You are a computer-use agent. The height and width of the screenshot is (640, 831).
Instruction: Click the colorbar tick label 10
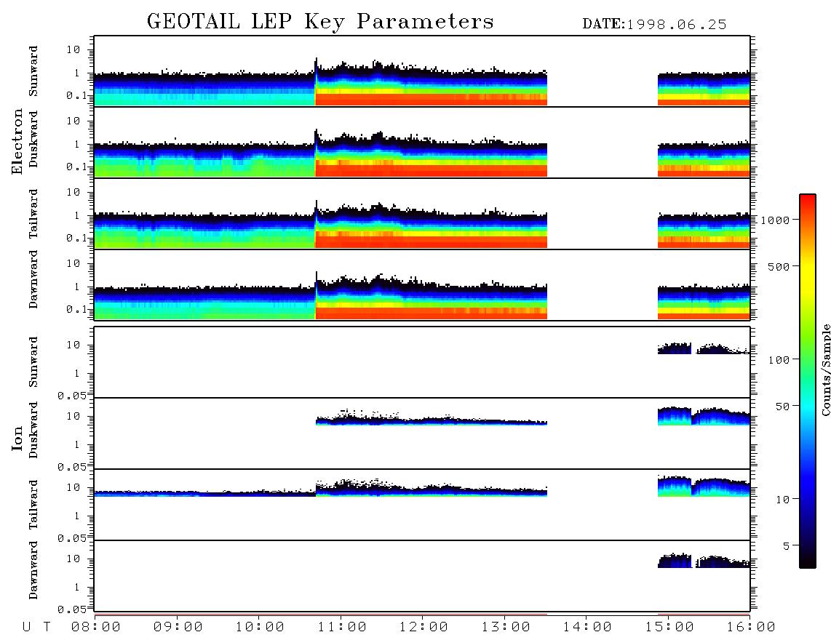[782, 499]
